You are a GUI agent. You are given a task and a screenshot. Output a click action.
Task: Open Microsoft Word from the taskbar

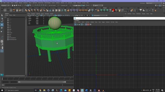tap(86, 90)
